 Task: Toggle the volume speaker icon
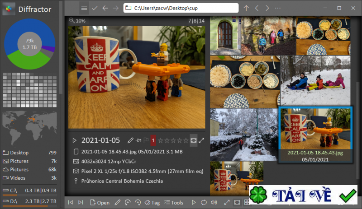click(214, 202)
